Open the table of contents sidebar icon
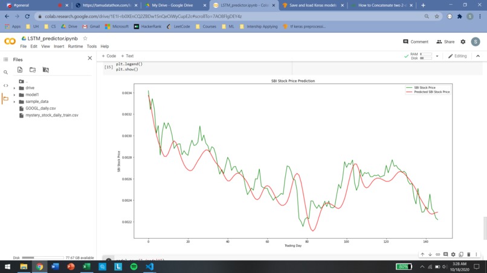The height and width of the screenshot is (273, 487). point(5,60)
